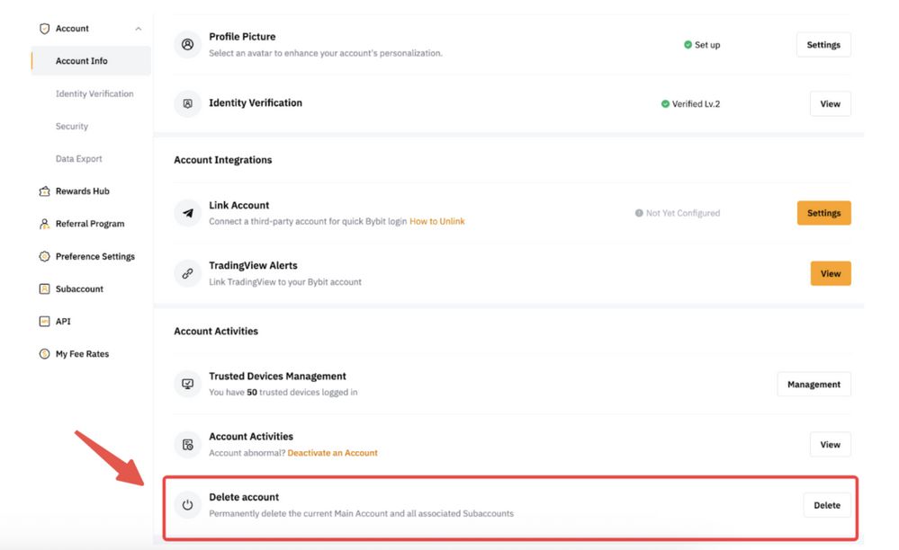Click the orange Settings button for Link Account

coord(824,213)
